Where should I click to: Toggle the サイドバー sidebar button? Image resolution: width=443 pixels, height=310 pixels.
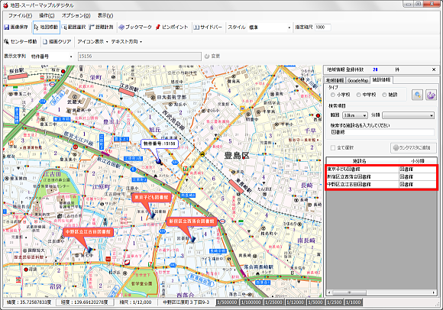point(208,27)
